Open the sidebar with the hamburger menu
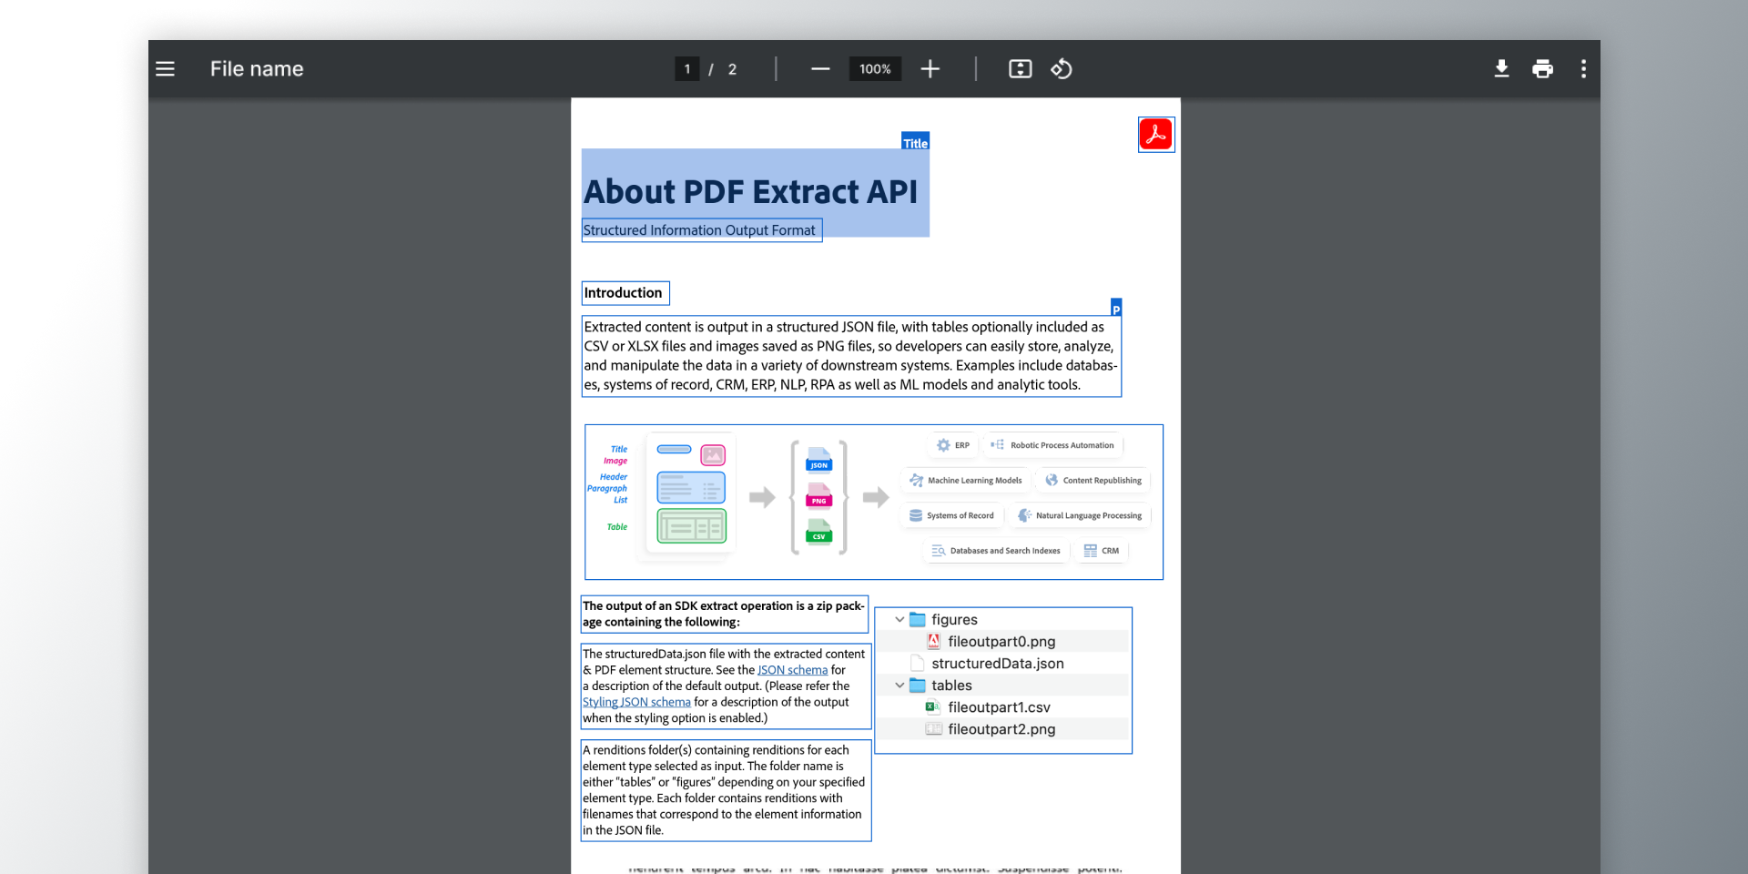The height and width of the screenshot is (874, 1748). tap(165, 68)
